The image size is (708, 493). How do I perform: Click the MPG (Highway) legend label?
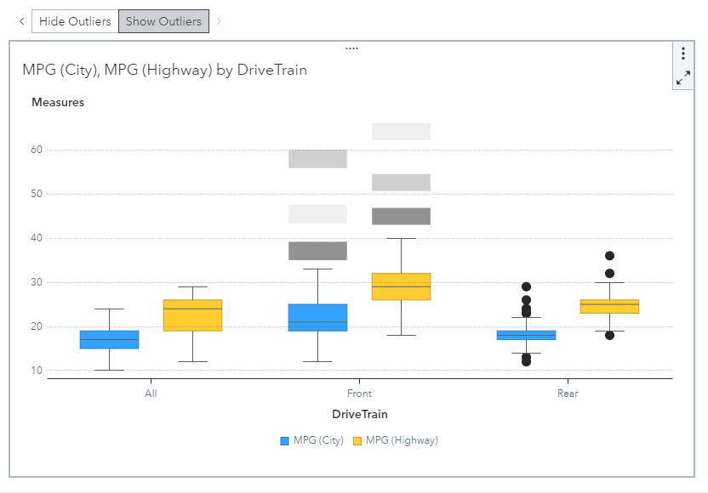point(402,440)
